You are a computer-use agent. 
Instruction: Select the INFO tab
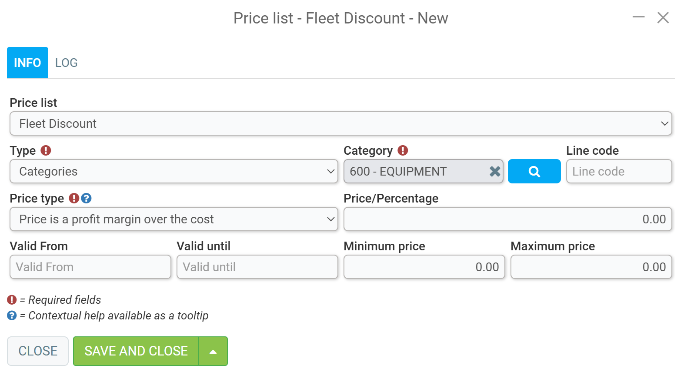point(27,63)
